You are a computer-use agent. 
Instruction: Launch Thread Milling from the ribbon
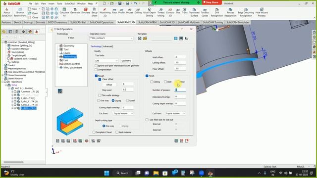point(160,12)
